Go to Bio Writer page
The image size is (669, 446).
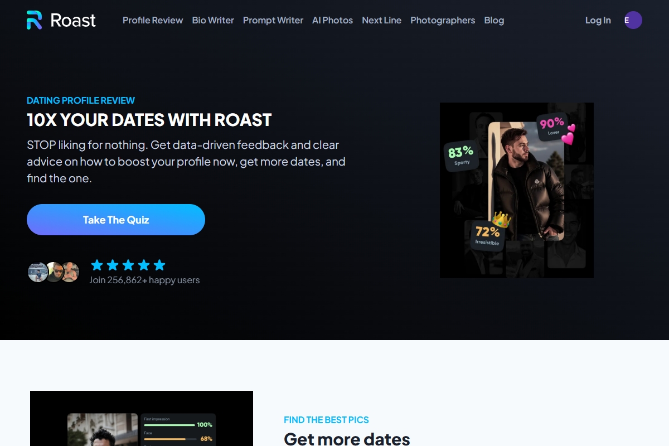pyautogui.click(x=213, y=20)
